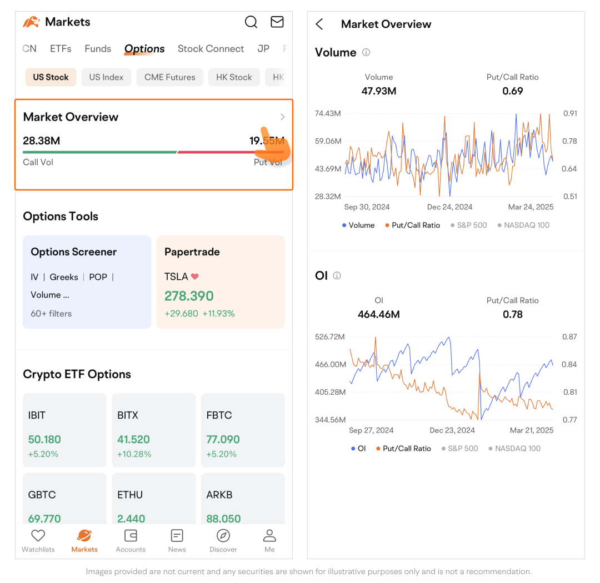Toggle S&P 500 series in Volume chart
600x583 pixels.
468,225
